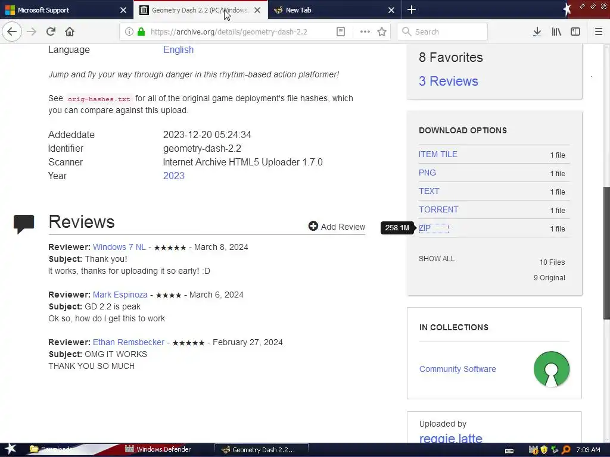Click the Community Software green collection logo
This screenshot has height=457, width=610.
click(x=551, y=369)
